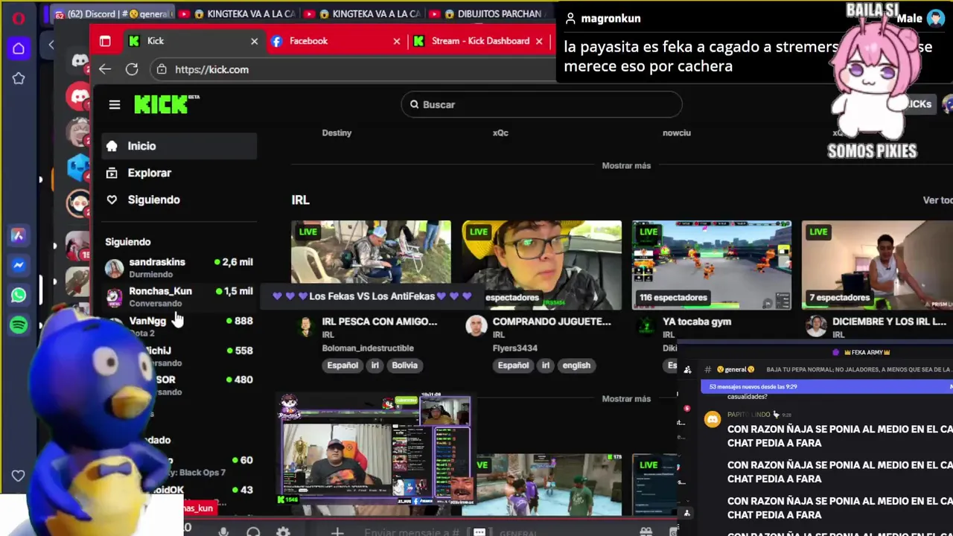Go back in the Kick browser window
Screen dimensions: 953x536
(x=105, y=69)
